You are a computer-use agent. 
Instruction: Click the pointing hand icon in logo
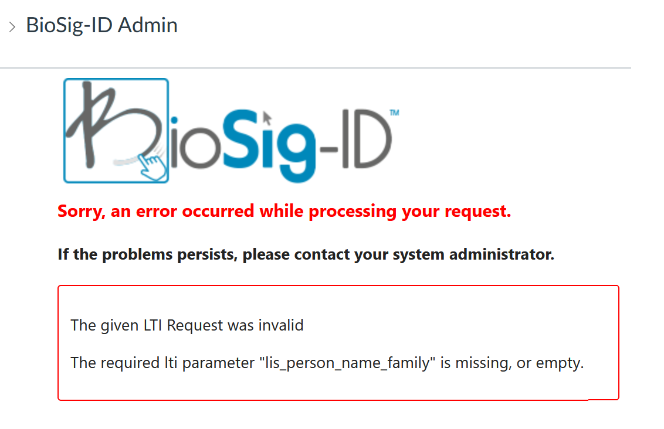[x=153, y=168]
